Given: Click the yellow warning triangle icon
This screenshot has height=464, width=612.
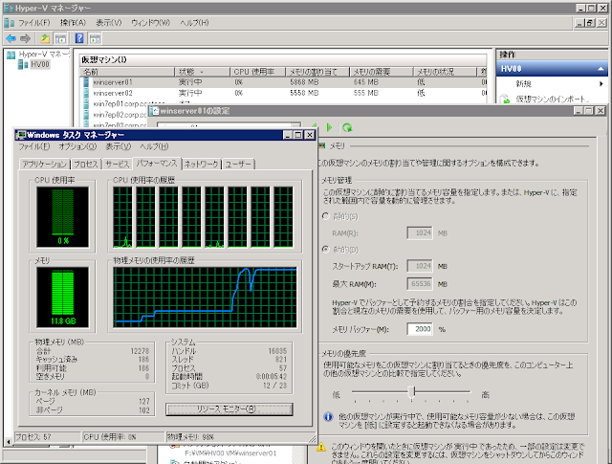Looking at the screenshot, I should [321, 447].
